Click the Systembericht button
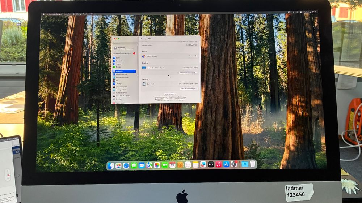 pos(170,94)
